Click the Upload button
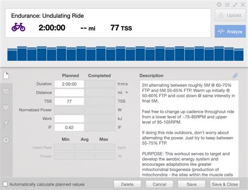 coord(230,15)
